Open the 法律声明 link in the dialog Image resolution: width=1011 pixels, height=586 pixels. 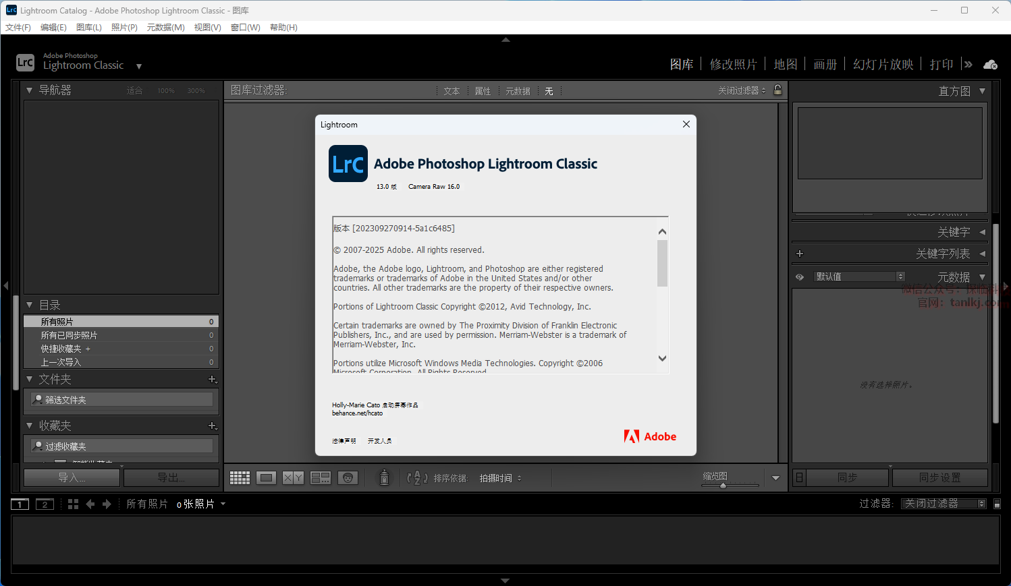click(x=344, y=441)
